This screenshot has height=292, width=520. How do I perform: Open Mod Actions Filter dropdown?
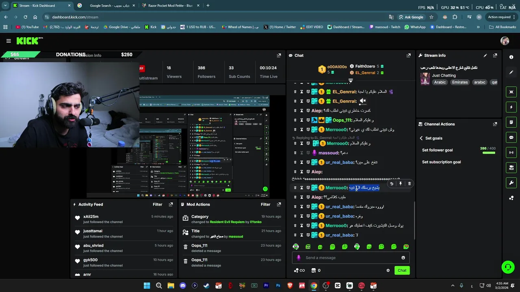coord(265,204)
